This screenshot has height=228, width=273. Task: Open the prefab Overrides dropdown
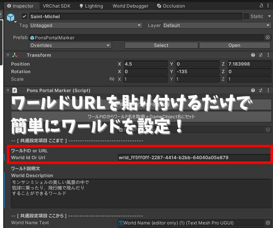(x=70, y=45)
